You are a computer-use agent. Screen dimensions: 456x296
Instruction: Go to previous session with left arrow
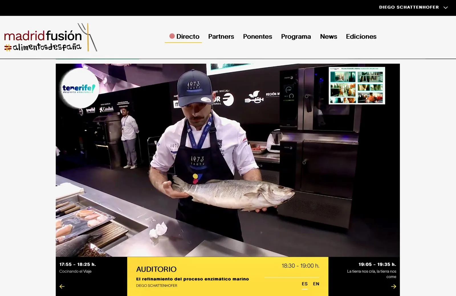(x=62, y=286)
